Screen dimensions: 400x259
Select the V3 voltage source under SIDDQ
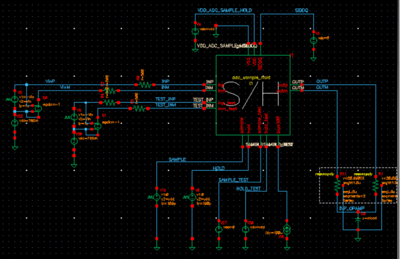[314, 41]
